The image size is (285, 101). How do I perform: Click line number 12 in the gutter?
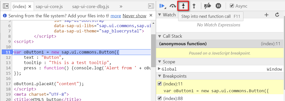8,57
